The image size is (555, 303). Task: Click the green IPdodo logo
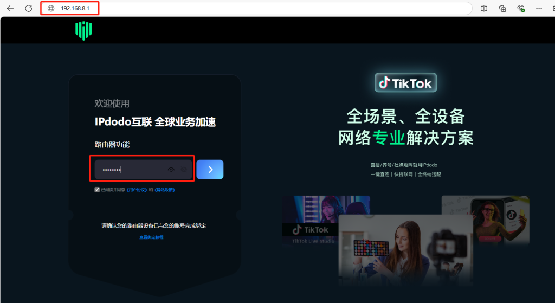83,30
